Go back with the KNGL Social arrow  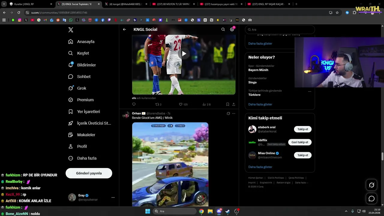click(x=124, y=29)
